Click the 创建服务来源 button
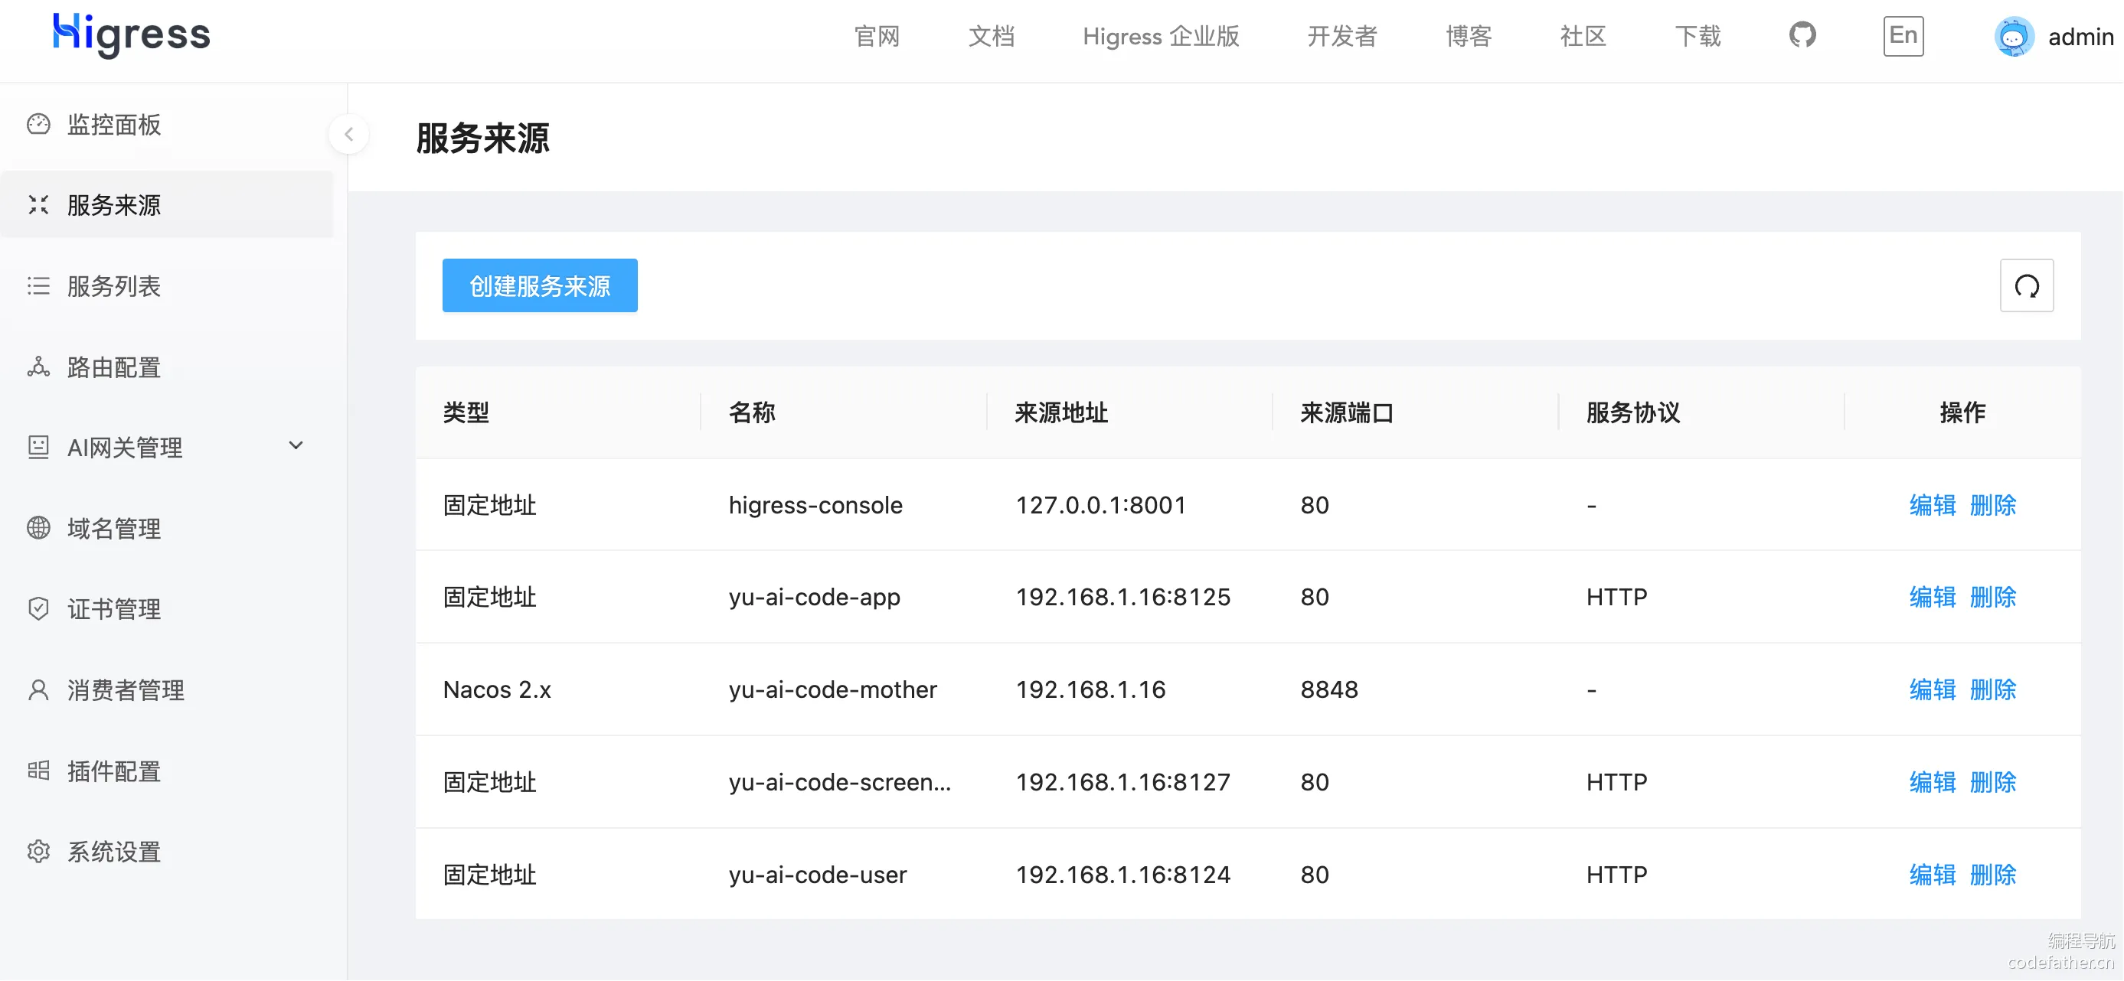The width and height of the screenshot is (2124, 981). pyautogui.click(x=540, y=286)
